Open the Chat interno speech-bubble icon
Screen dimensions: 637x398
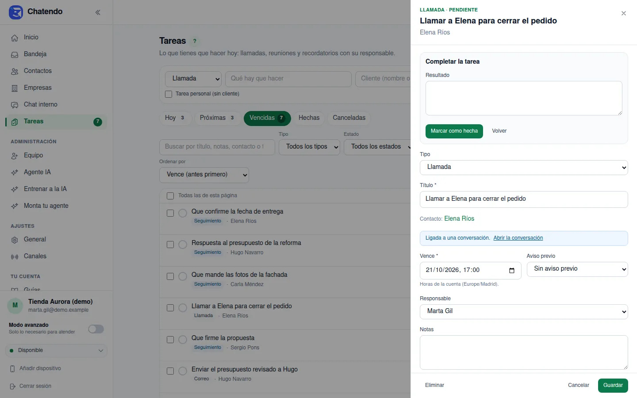tap(15, 105)
